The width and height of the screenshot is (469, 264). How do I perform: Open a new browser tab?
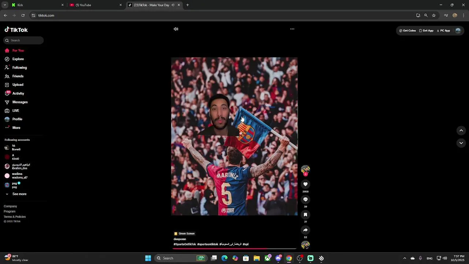point(188,5)
